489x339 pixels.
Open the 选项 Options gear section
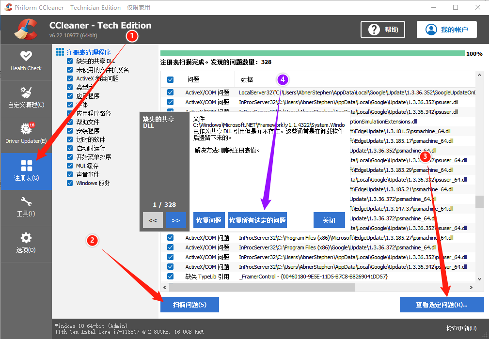[26, 244]
